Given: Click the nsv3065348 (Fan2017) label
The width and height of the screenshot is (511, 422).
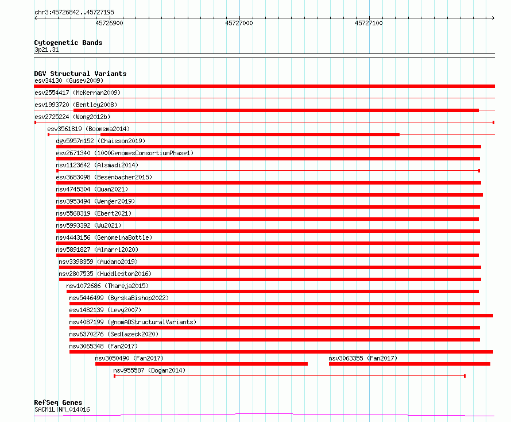Looking at the screenshot, I should point(103,346).
